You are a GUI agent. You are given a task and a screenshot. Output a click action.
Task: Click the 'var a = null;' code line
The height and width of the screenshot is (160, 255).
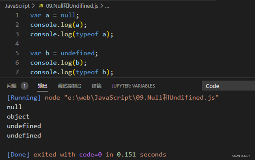55,15
